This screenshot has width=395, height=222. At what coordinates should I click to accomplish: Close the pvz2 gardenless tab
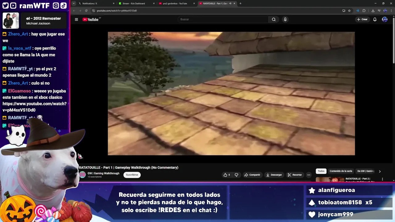click(194, 3)
